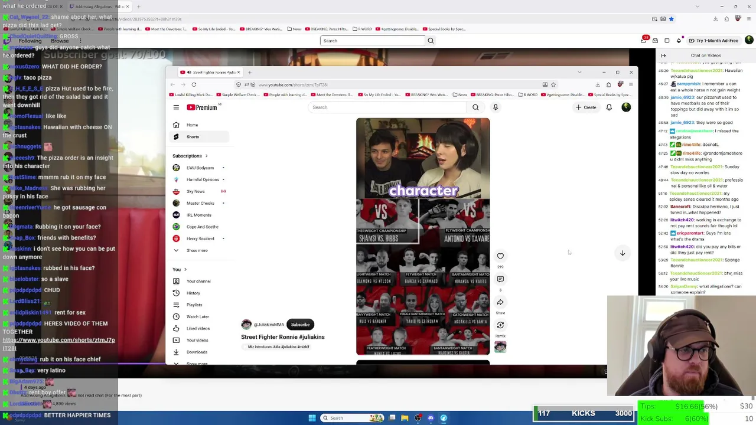Open the Twitch user avatar menu
The image size is (756, 425).
[x=749, y=40]
